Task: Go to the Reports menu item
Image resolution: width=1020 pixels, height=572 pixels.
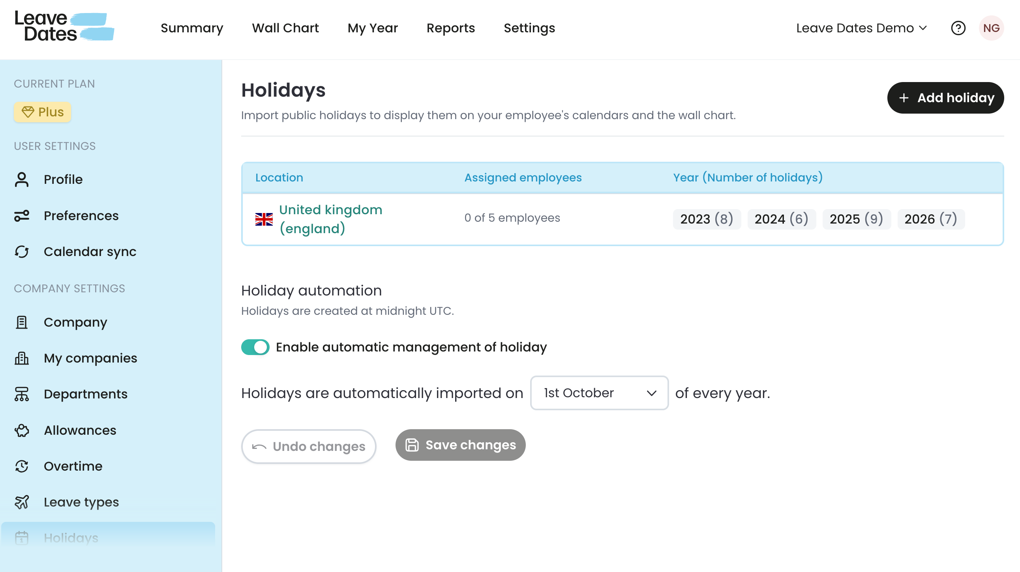Action: tap(451, 28)
